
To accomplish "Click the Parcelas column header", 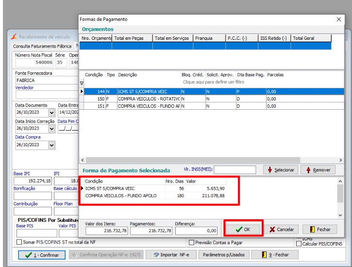I will coord(275,75).
